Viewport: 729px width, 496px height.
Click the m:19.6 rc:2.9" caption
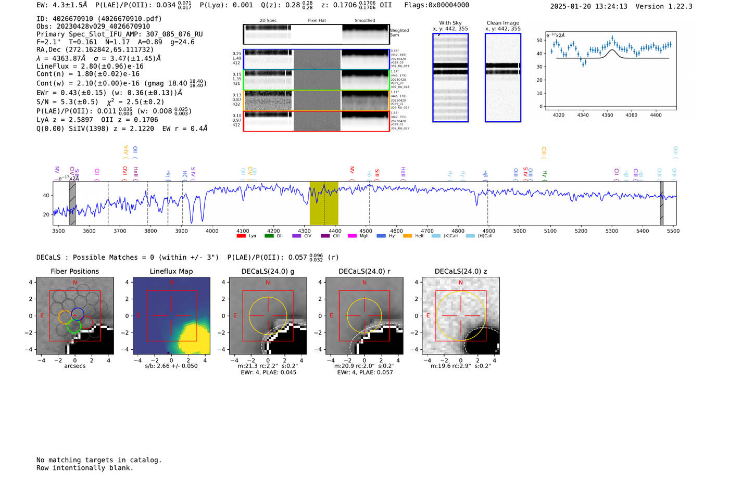[461, 366]
